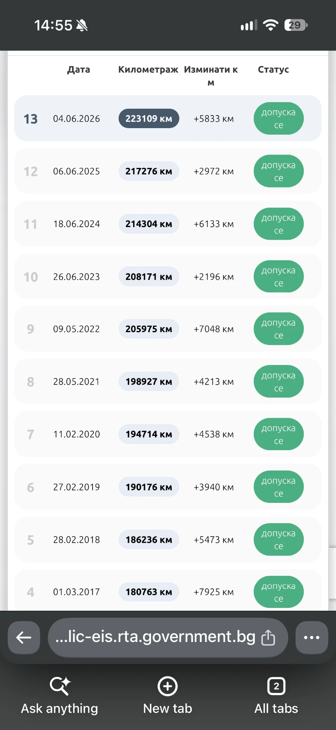Tap the status badge for 06.06.2025

click(279, 171)
